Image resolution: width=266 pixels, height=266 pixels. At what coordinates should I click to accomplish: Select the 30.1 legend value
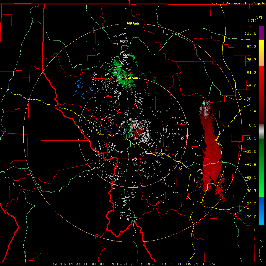click(252, 99)
